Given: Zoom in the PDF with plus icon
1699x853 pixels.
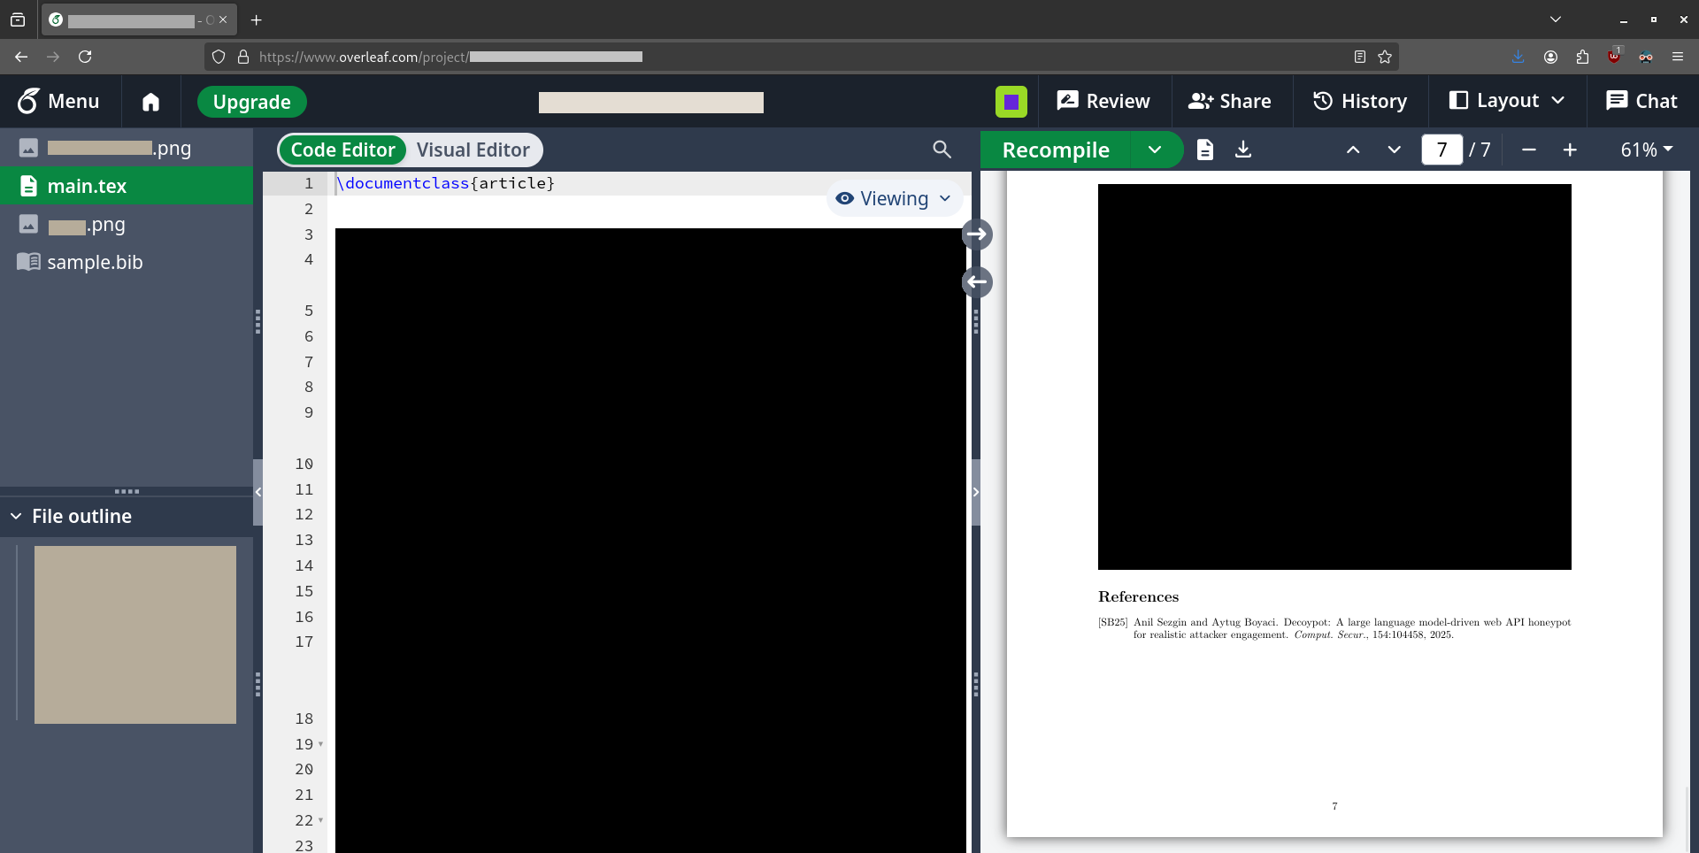Looking at the screenshot, I should (x=1569, y=150).
